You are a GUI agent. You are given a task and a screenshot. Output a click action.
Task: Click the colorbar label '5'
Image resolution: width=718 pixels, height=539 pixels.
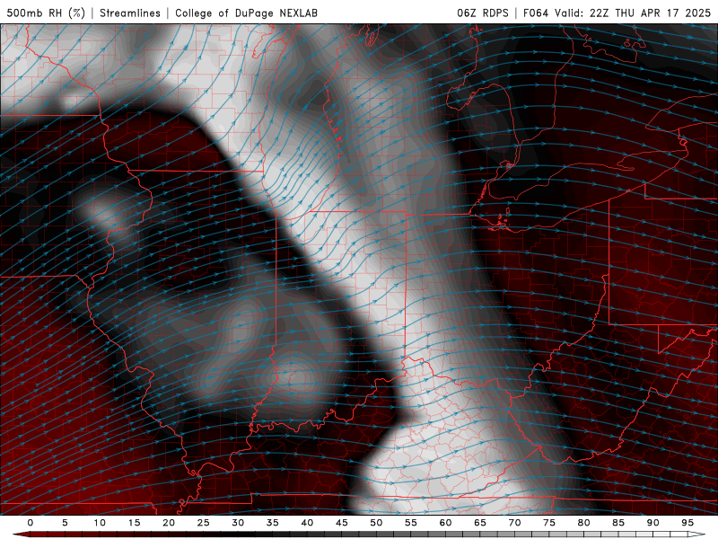pos(65,523)
